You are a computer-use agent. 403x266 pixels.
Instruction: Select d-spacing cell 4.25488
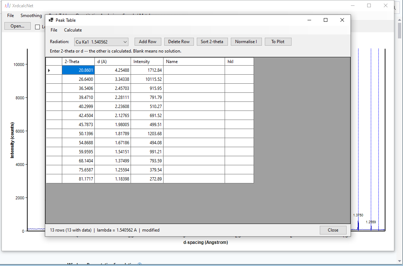coord(113,70)
